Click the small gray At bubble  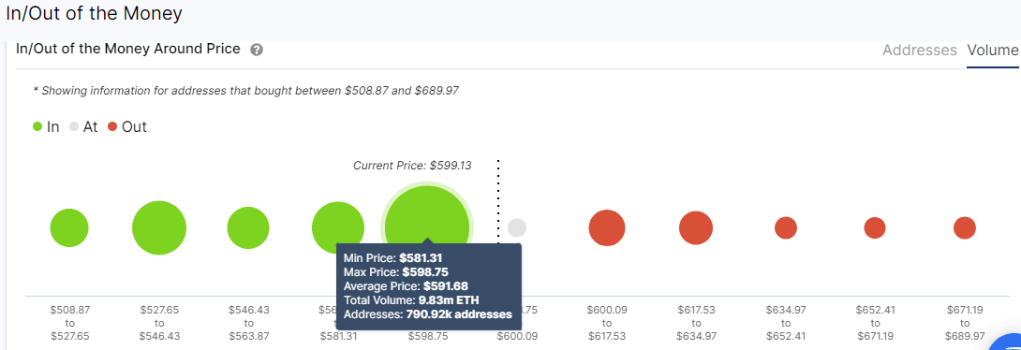click(x=517, y=228)
